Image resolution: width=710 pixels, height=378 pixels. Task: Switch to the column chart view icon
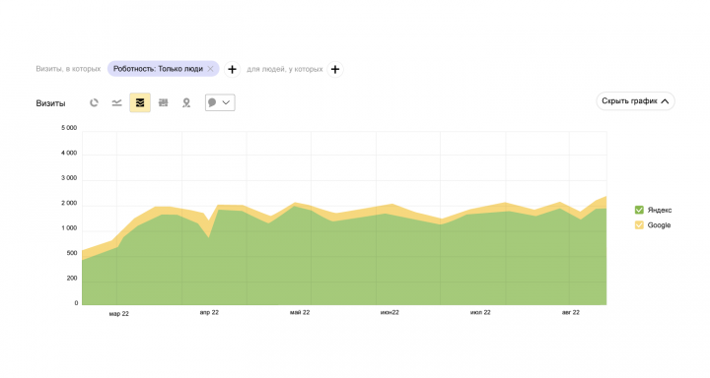[163, 103]
